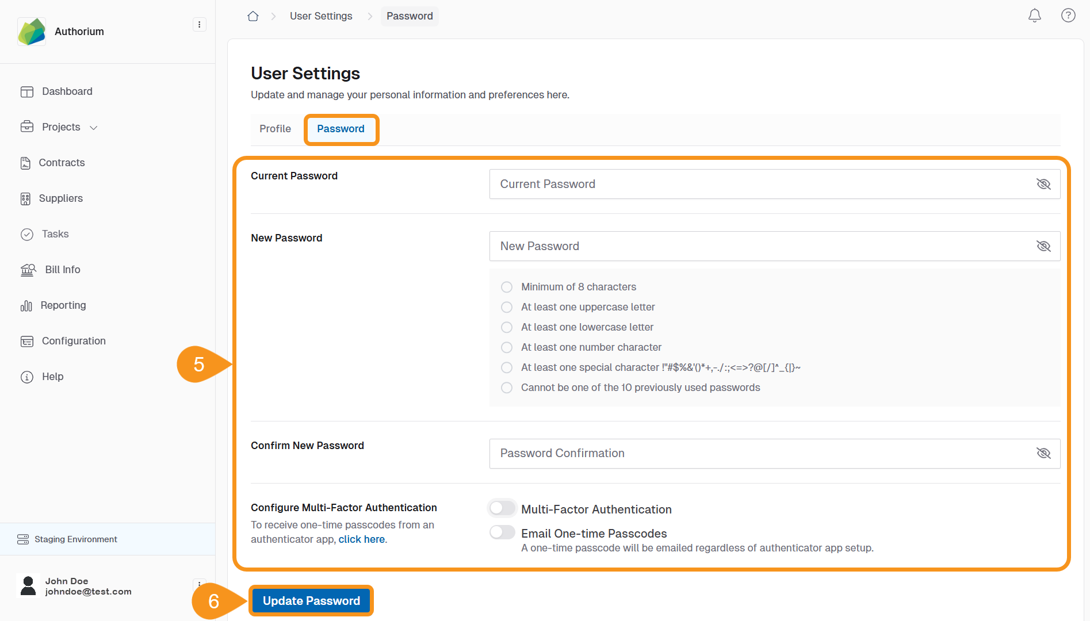The image size is (1090, 621).
Task: Open the Authorium options menu
Action: [199, 24]
